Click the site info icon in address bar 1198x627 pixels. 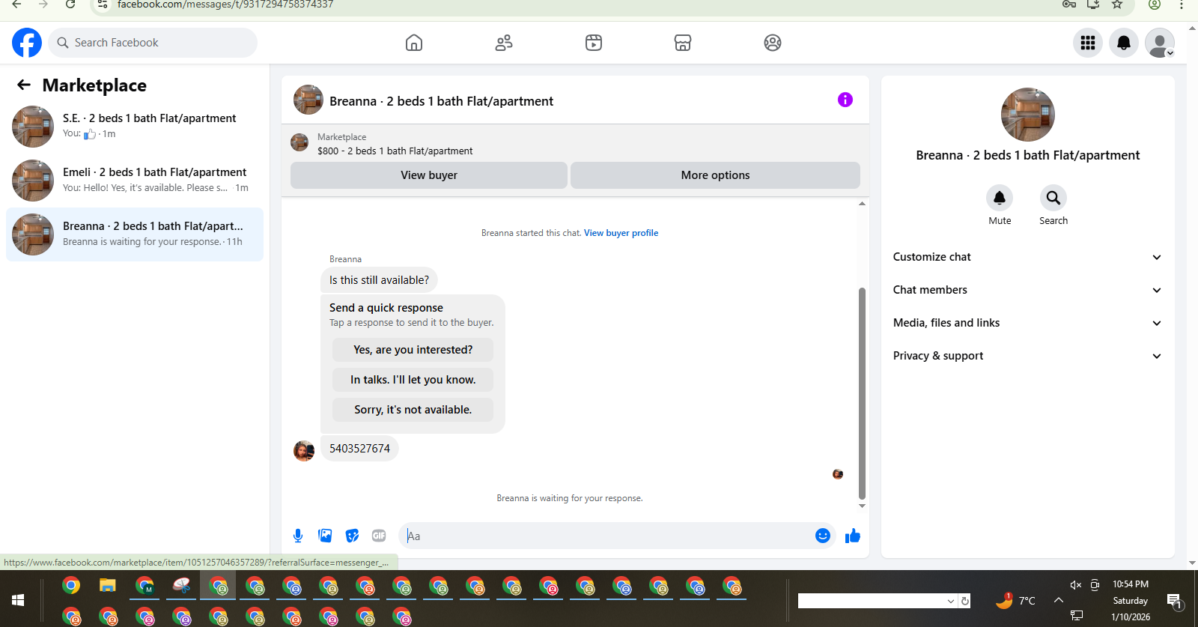coord(103,4)
